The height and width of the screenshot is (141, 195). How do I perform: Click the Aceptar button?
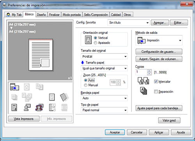click(115, 132)
